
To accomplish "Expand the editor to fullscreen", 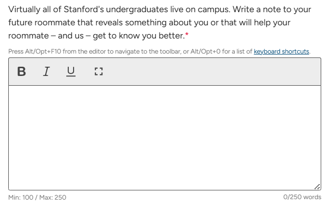I will pos(98,72).
